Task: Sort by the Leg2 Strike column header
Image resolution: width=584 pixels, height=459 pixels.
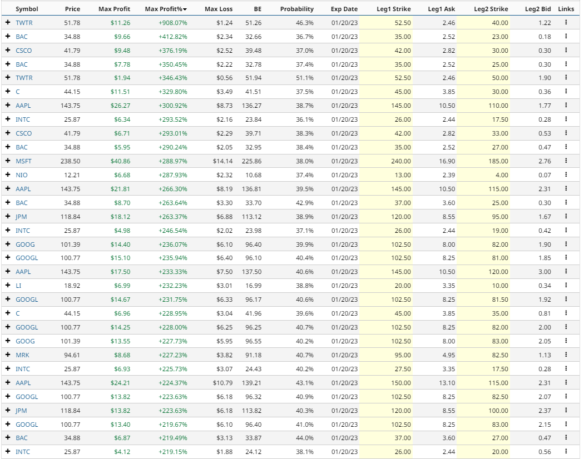Action: (491, 9)
